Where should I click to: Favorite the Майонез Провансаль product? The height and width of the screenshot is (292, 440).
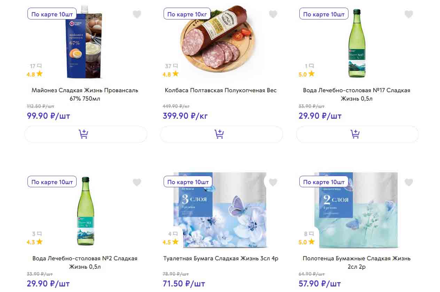click(x=137, y=14)
